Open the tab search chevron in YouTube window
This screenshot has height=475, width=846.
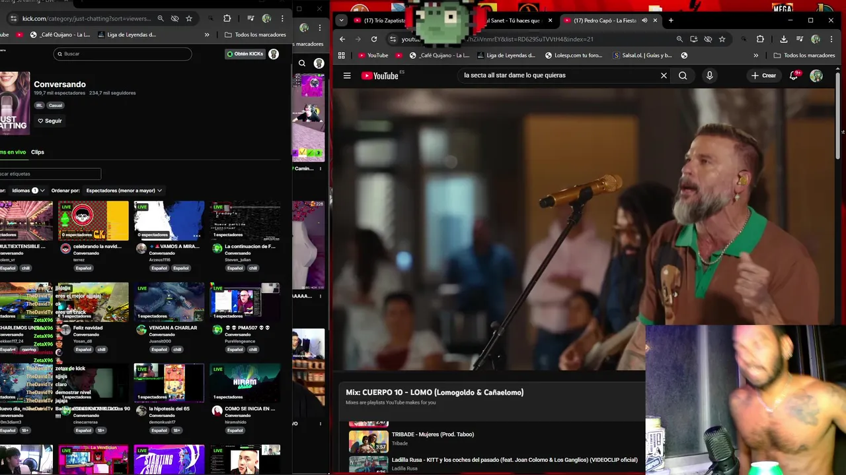pyautogui.click(x=342, y=20)
